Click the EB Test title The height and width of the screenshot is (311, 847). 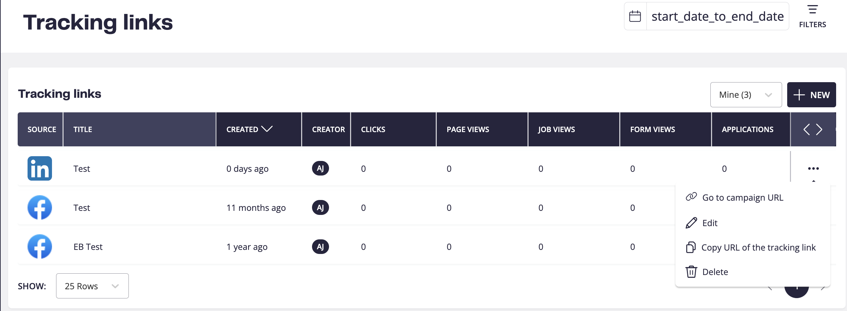coord(88,247)
